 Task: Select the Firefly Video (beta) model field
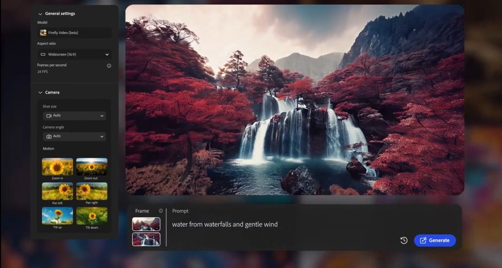point(75,33)
